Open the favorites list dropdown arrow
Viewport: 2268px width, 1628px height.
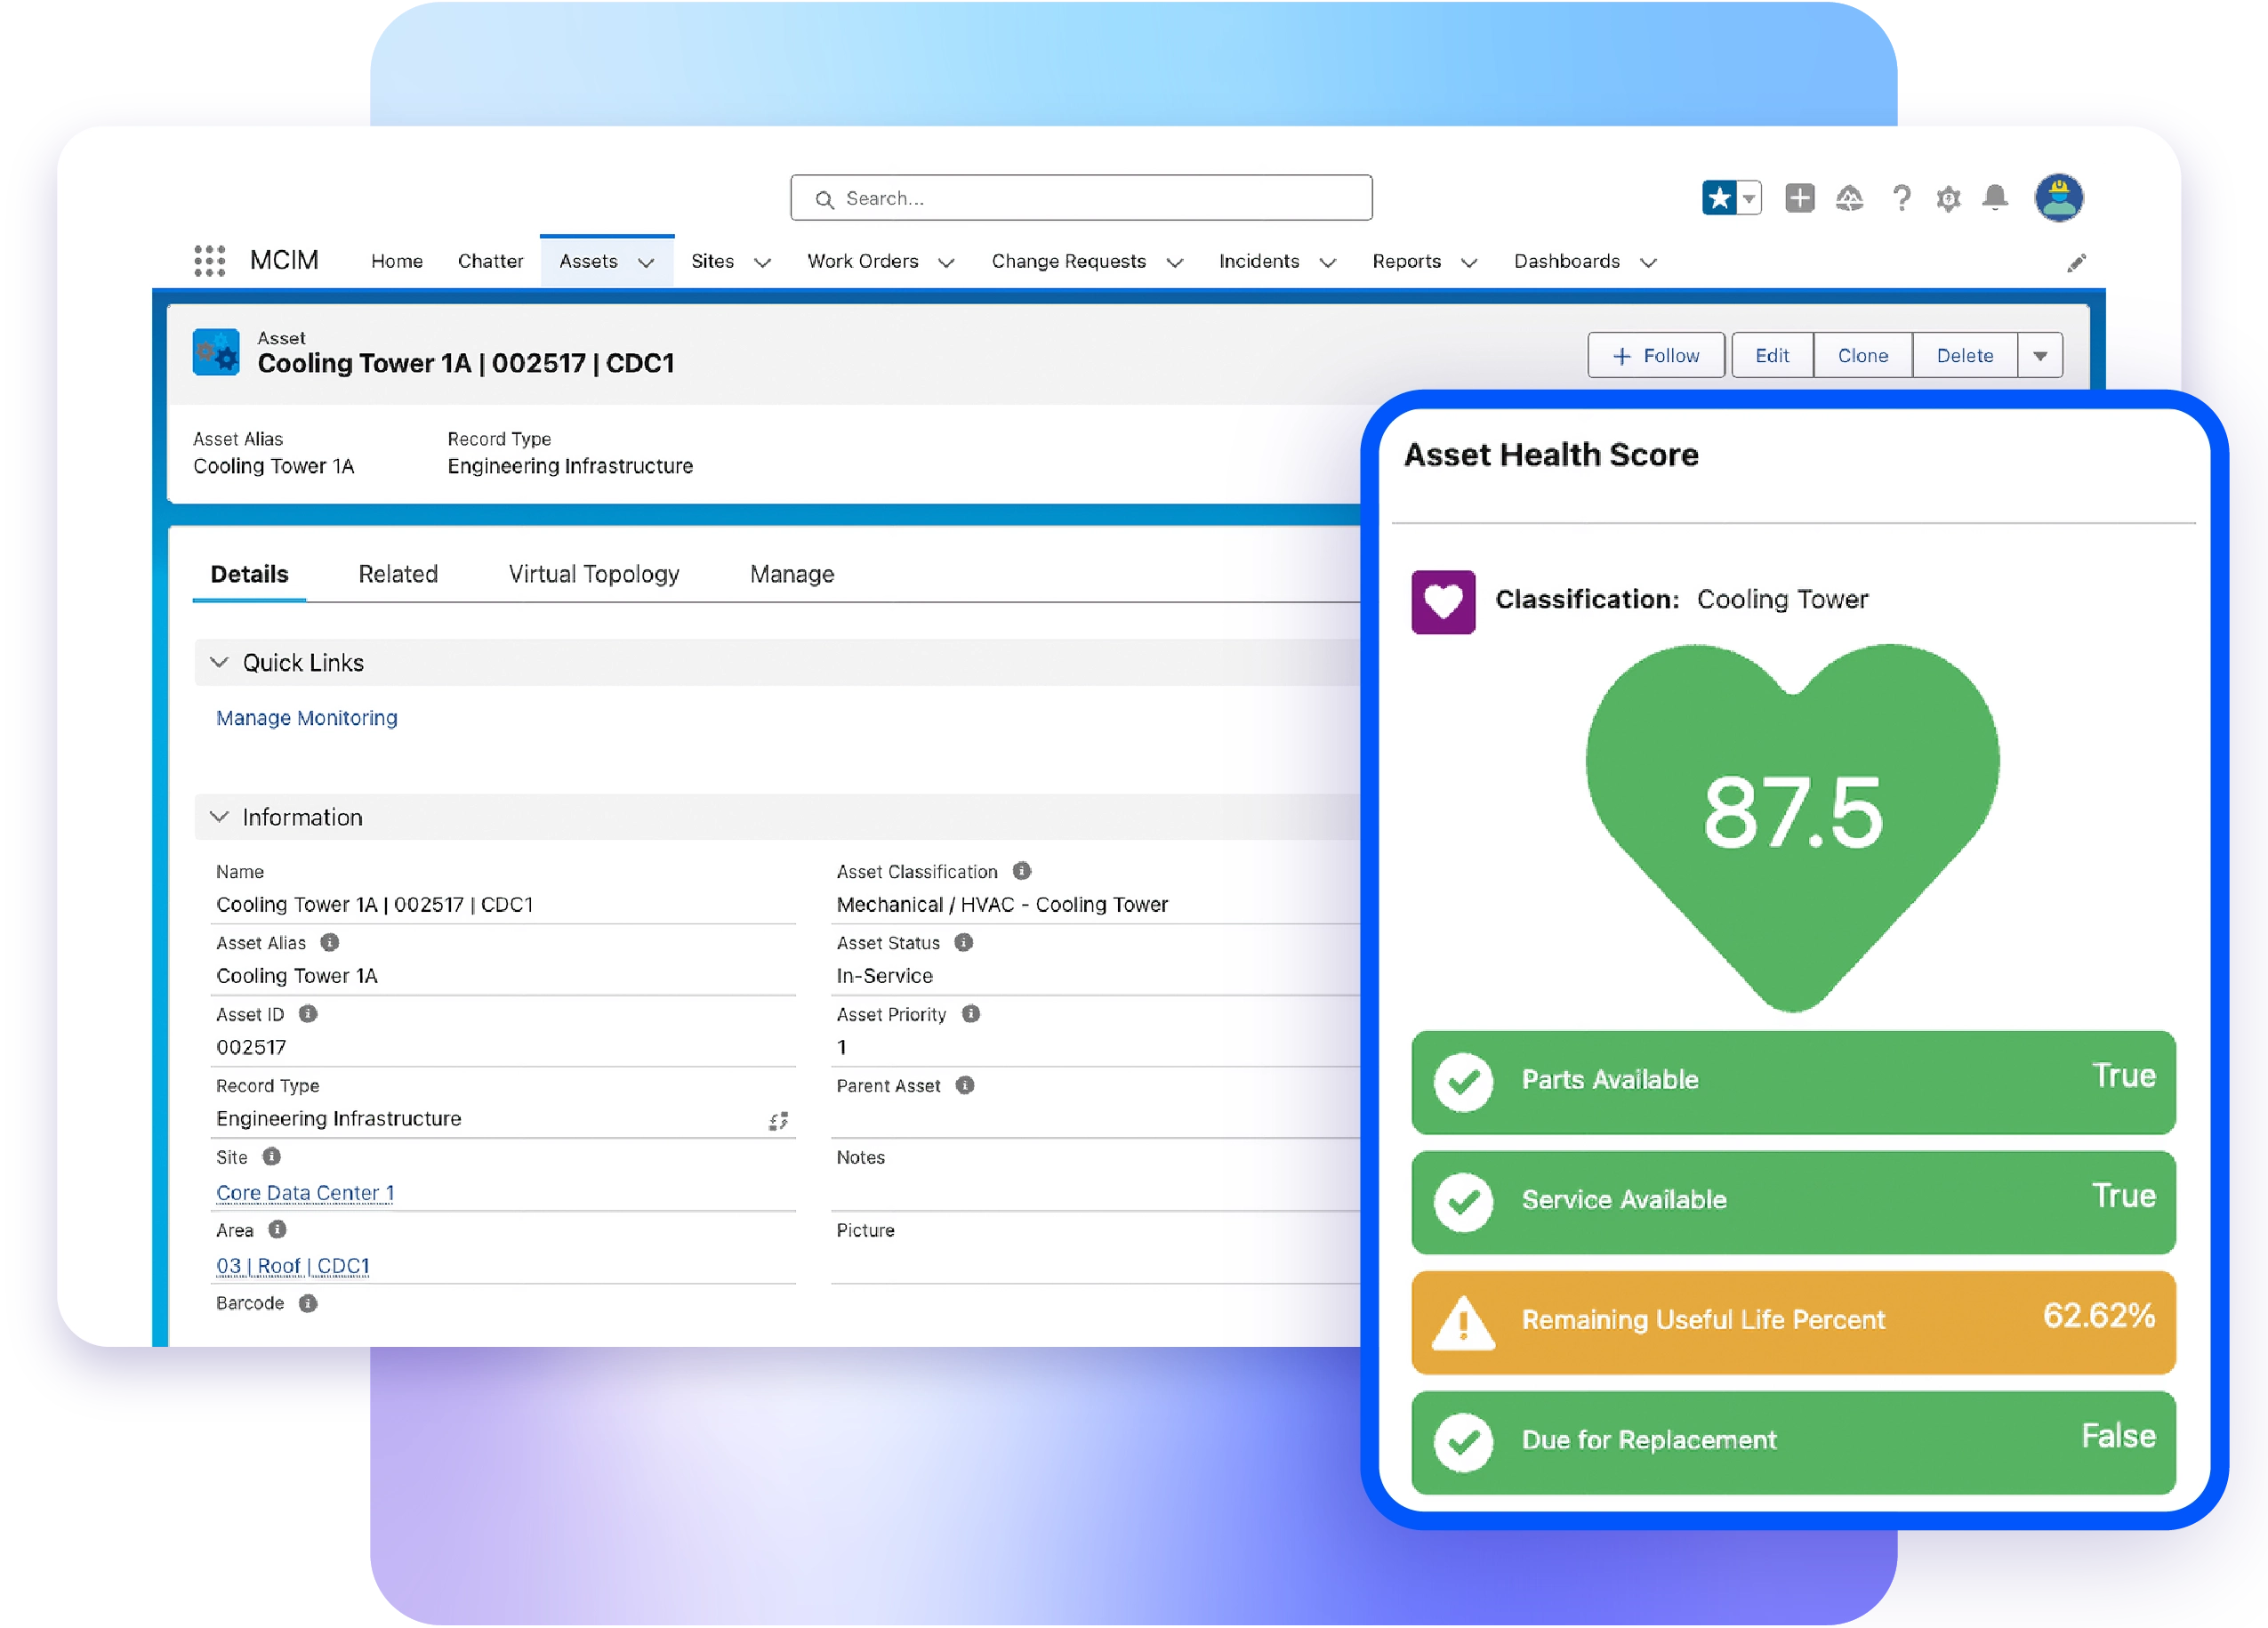pyautogui.click(x=1749, y=198)
